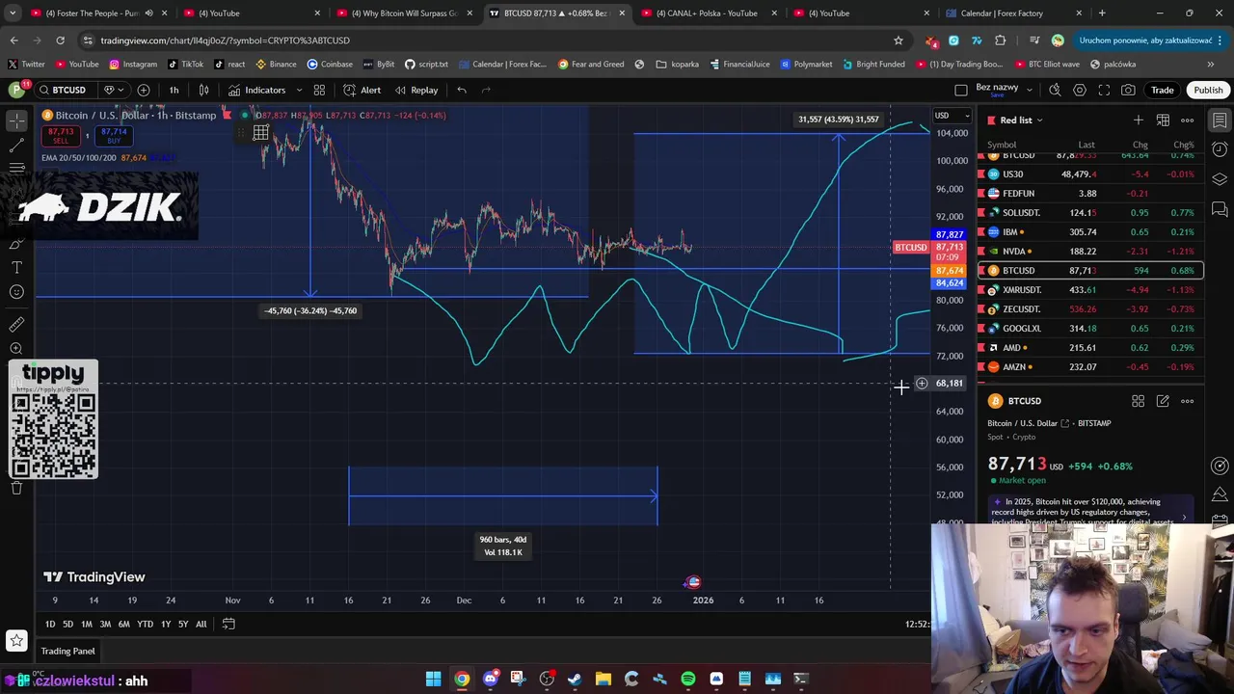The image size is (1234, 694).
Task: Show more bookmarks with the chevron
Action: [x=1211, y=65]
